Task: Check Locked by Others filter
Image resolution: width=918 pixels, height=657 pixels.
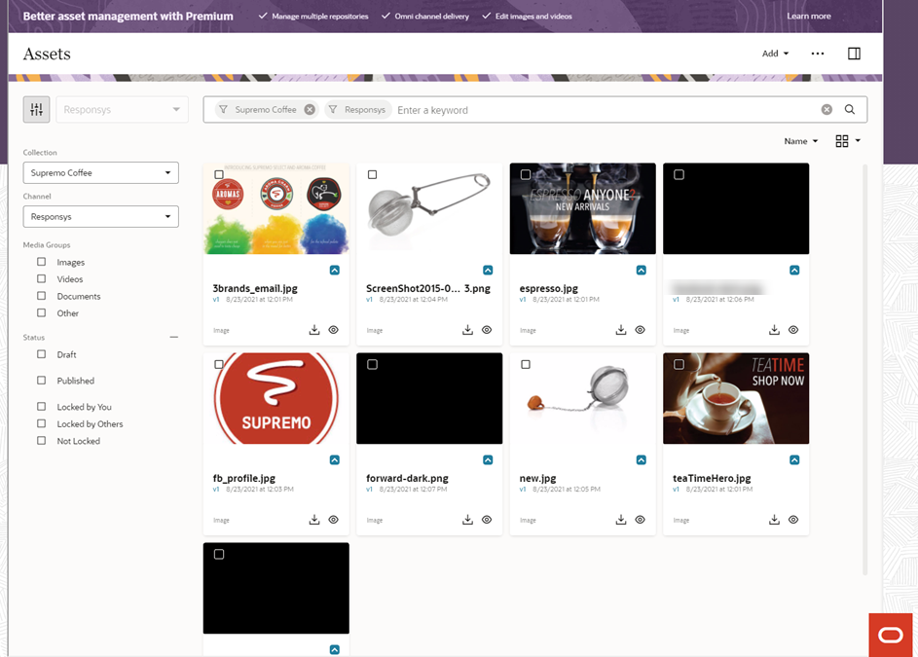Action: 42,423
